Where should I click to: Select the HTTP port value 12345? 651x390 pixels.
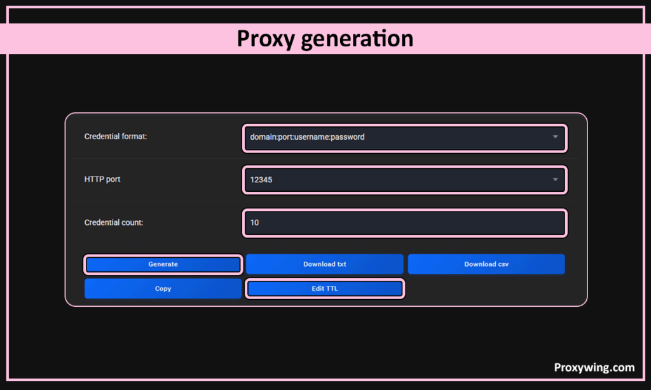(261, 180)
